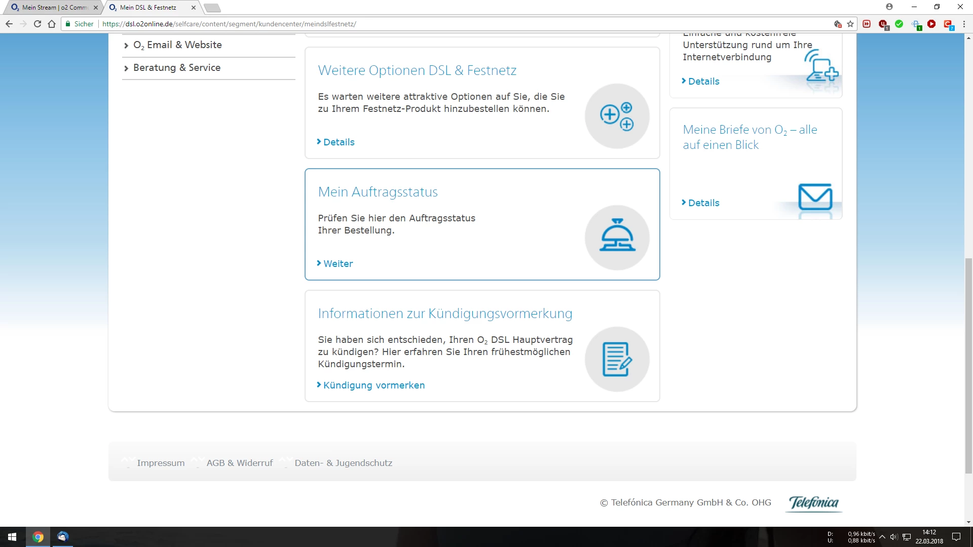Click the service bell Auftragsstatus icon
973x547 pixels.
click(617, 238)
